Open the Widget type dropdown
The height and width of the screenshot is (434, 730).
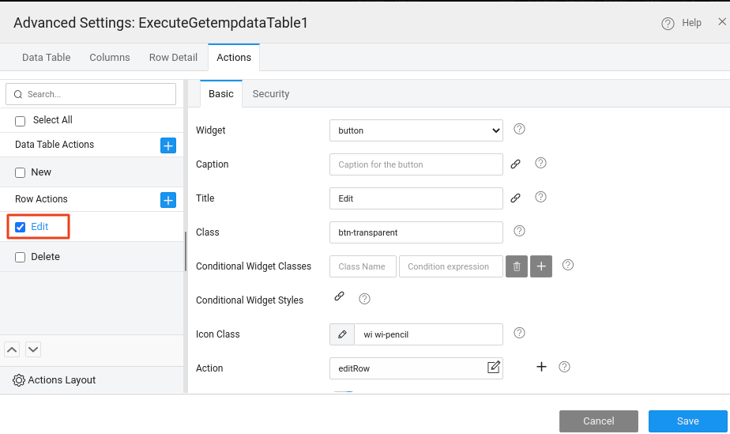tap(416, 130)
